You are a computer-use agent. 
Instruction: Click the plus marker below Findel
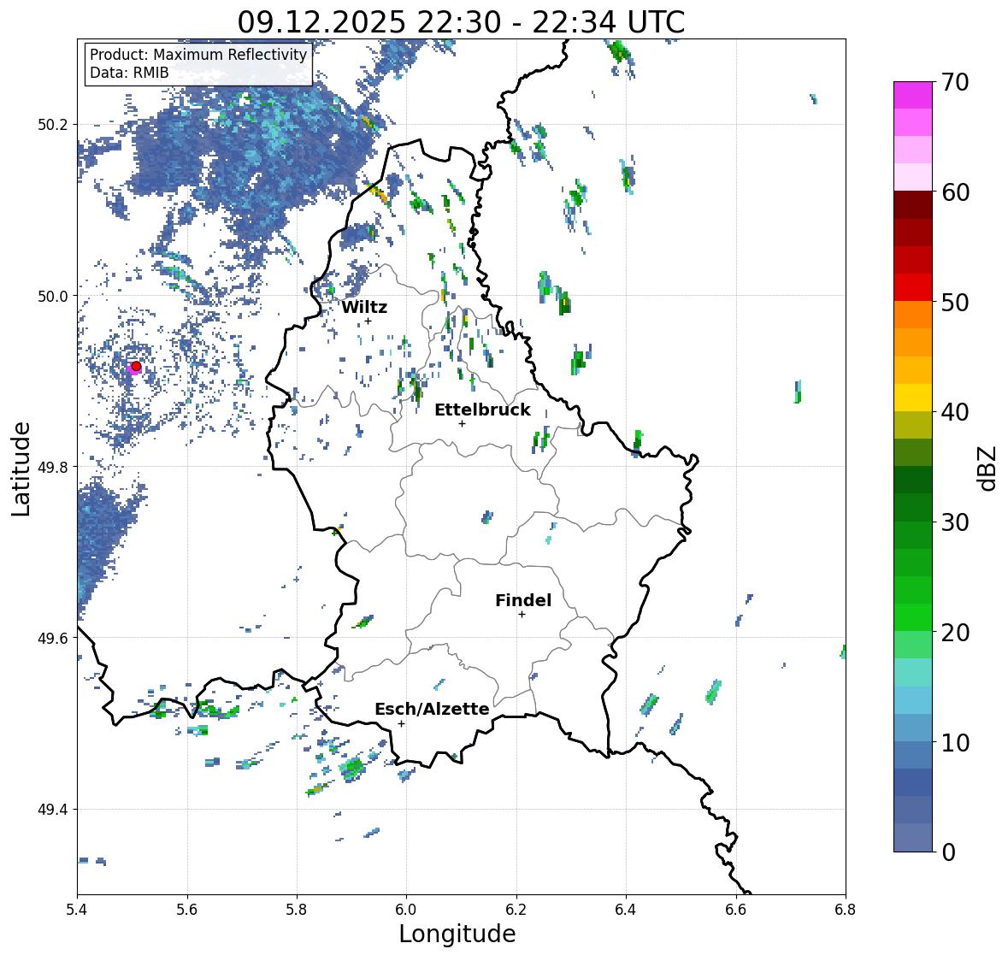522,615
